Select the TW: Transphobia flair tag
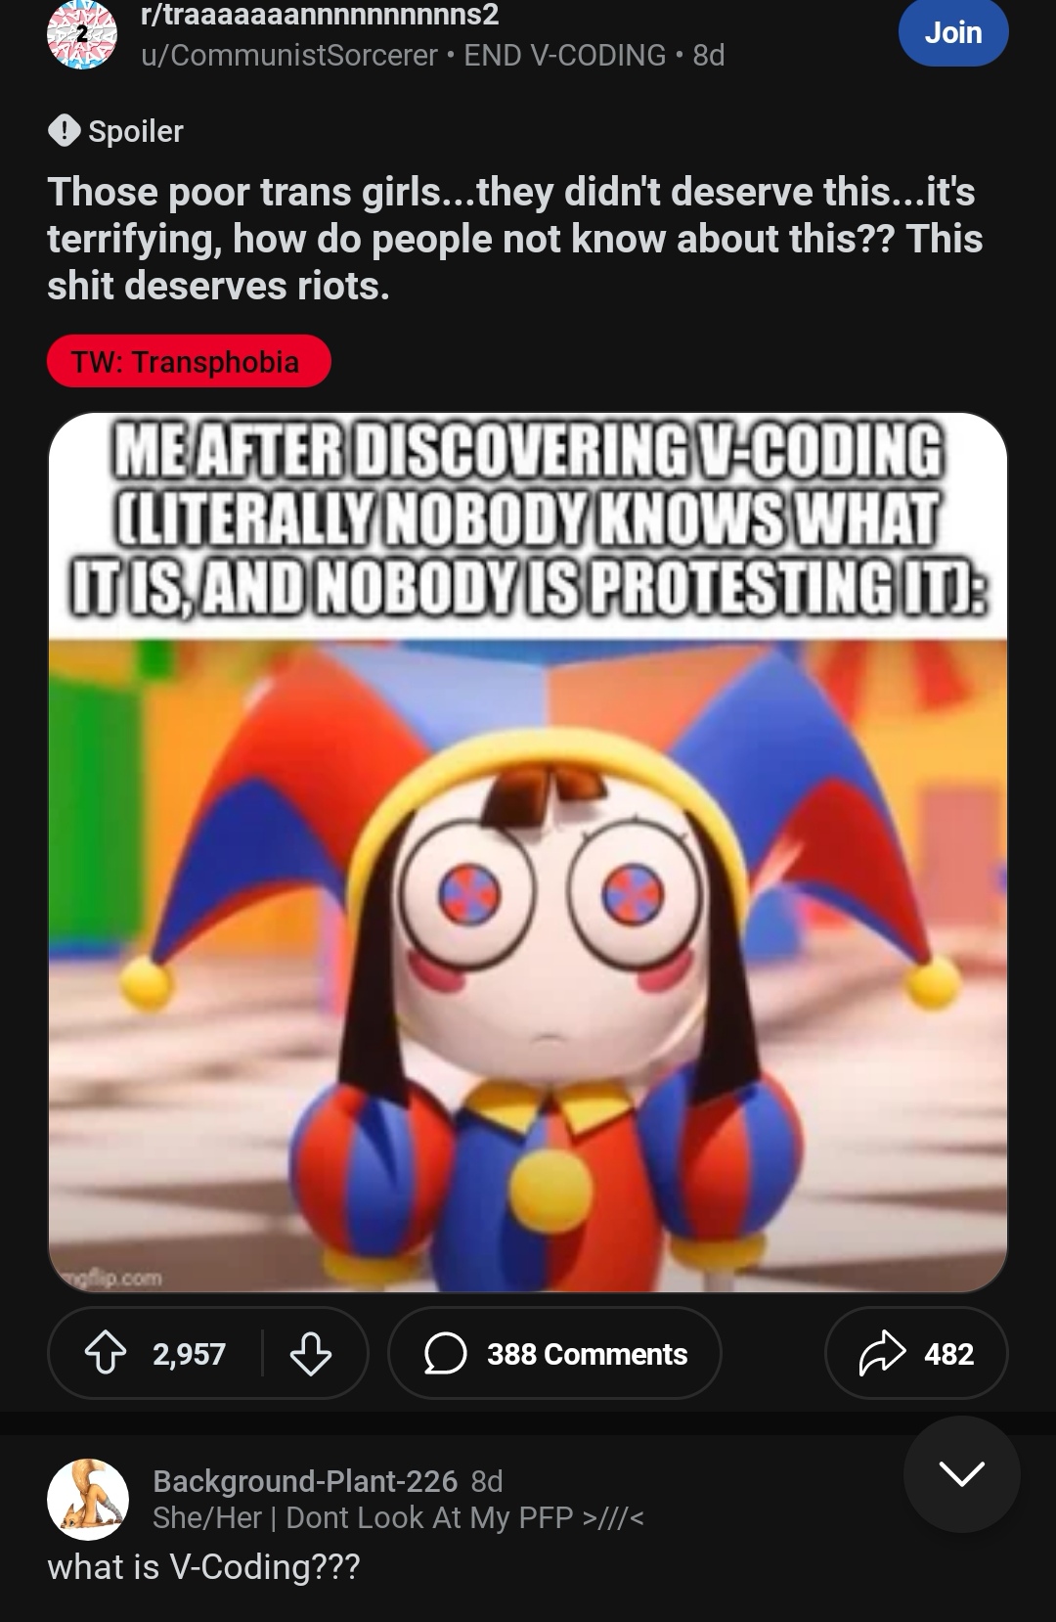 pyautogui.click(x=189, y=361)
